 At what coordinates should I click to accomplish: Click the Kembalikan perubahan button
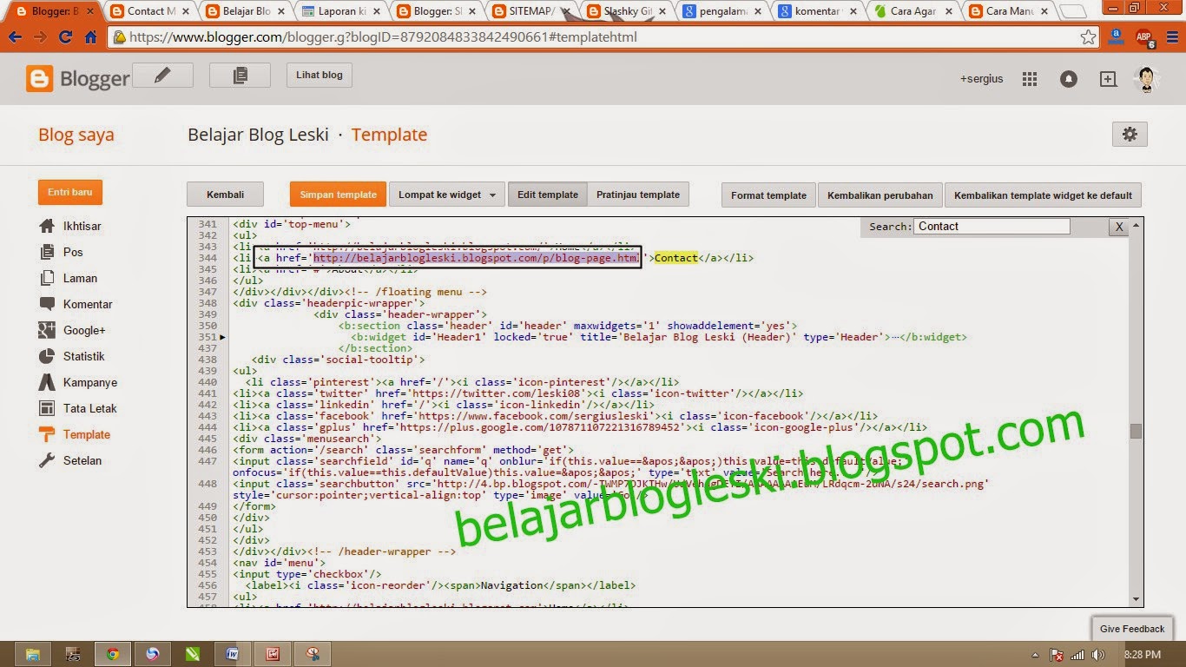click(x=880, y=195)
